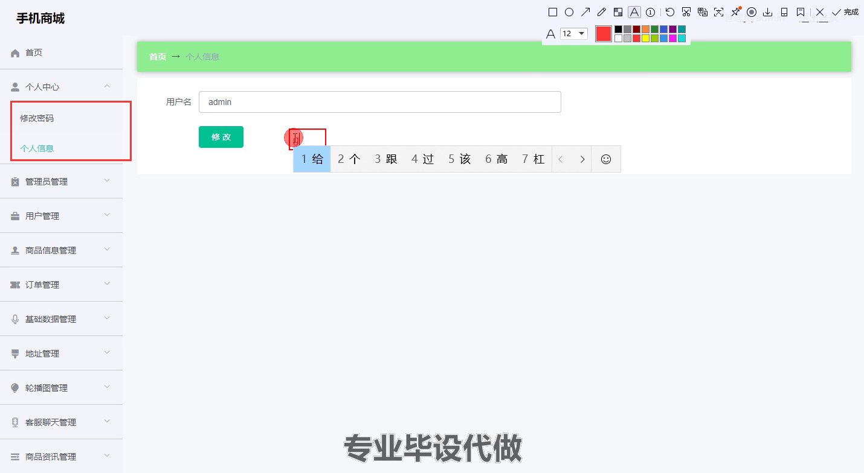The height and width of the screenshot is (473, 864).
Task: Choose IME candidate 7 杠
Action: click(x=534, y=159)
